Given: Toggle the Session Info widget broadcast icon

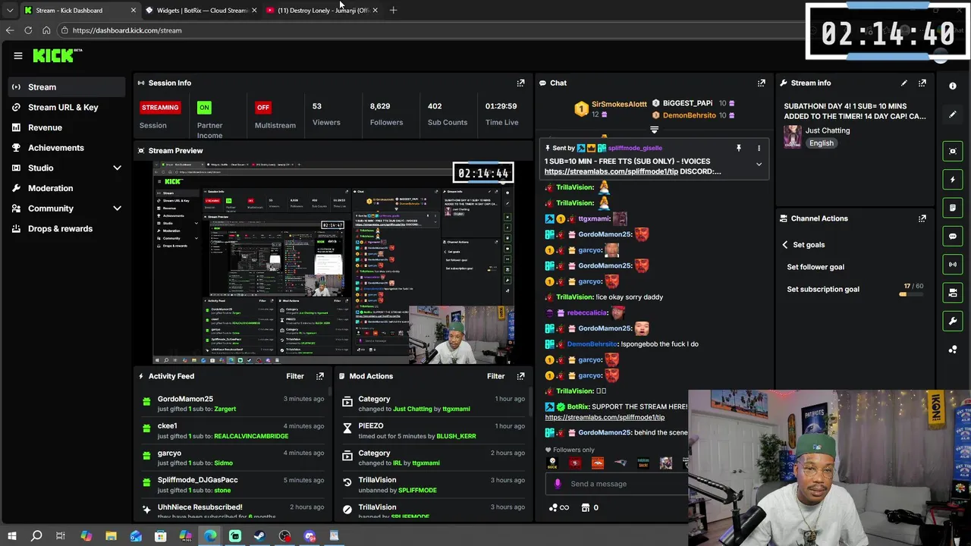Looking at the screenshot, I should [x=953, y=264].
